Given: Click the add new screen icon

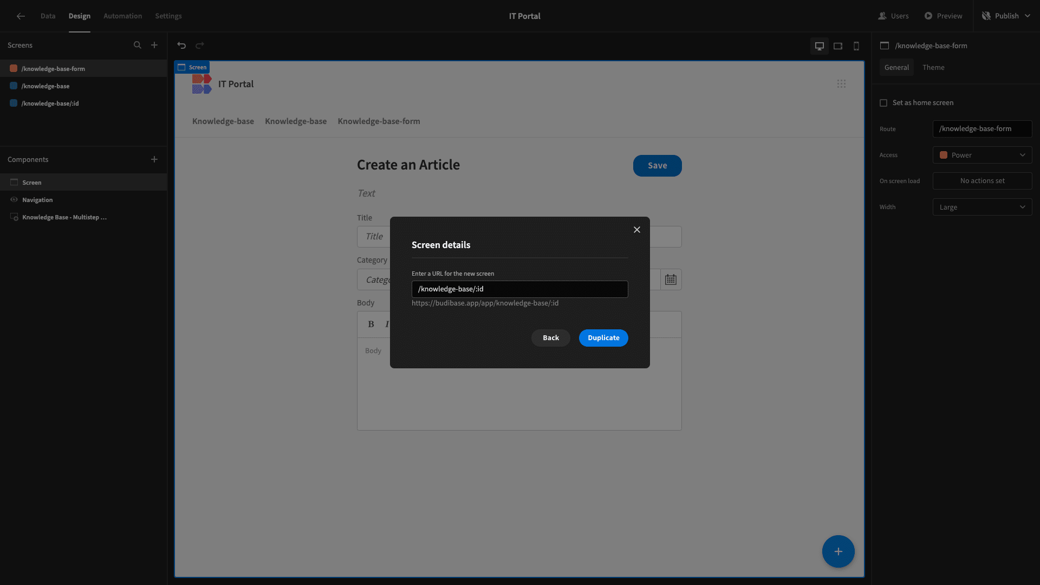Looking at the screenshot, I should coord(154,45).
